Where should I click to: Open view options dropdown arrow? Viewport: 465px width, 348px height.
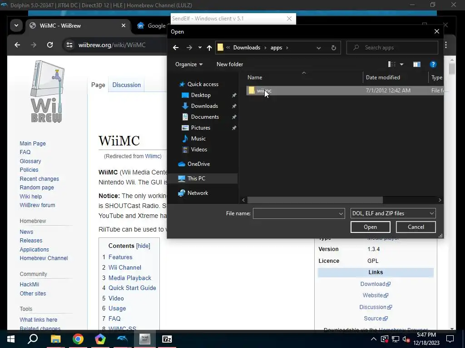(401, 64)
